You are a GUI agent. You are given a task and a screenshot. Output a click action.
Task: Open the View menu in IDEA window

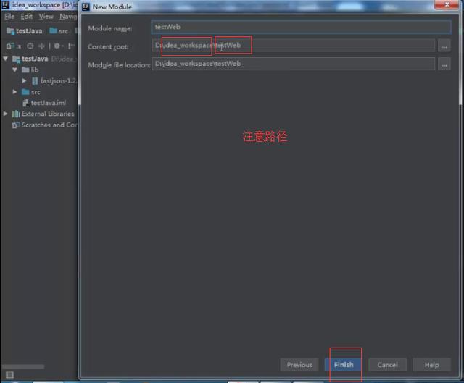coord(46,17)
